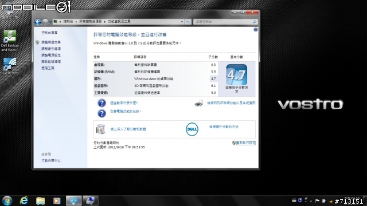Click the search magnifier icon
Image resolution: width=367 pixels, height=206 pixels.
255,22
